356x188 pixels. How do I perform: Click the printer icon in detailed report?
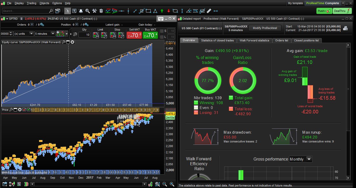coord(345,28)
